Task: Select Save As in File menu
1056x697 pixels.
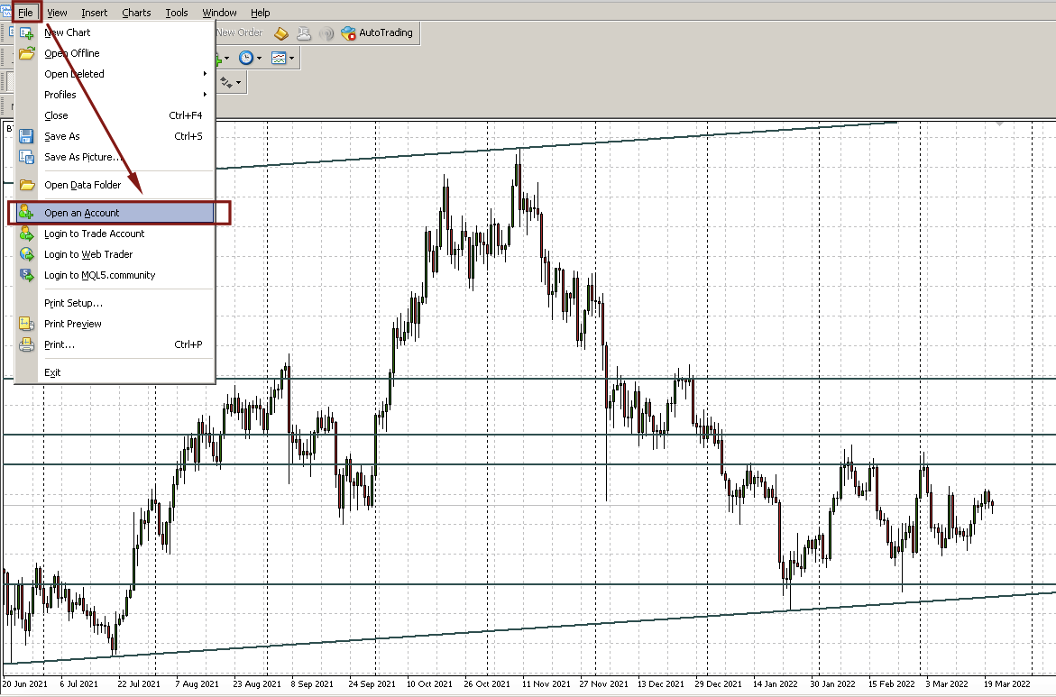Action: (x=115, y=136)
